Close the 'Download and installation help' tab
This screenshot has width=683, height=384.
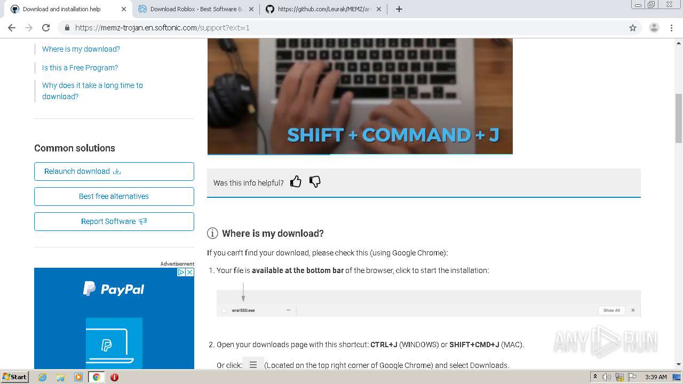click(124, 9)
